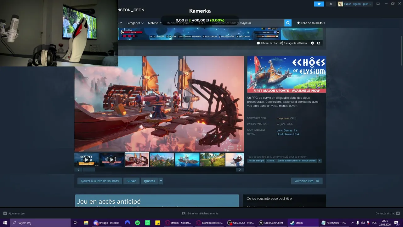Open Gérer les téléchargements
Image resolution: width=403 pixels, height=227 pixels.
click(200, 213)
